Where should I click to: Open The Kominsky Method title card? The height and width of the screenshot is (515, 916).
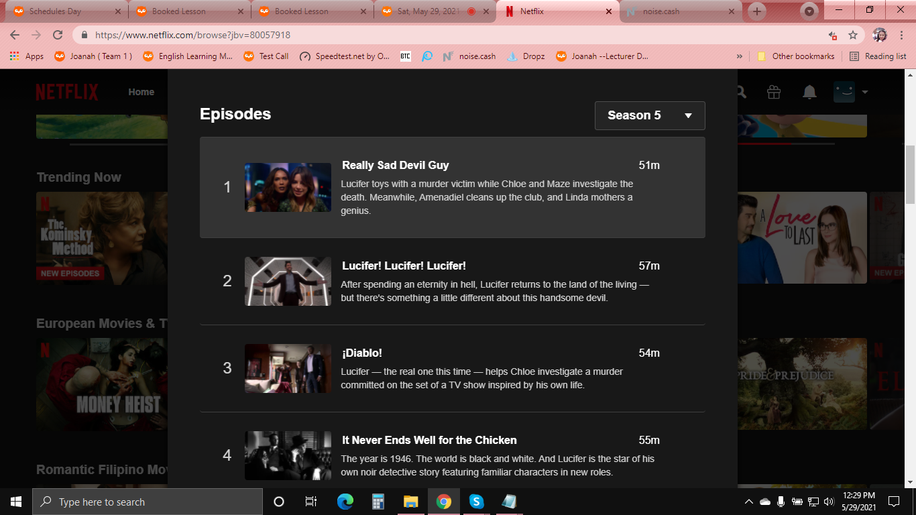tap(102, 237)
